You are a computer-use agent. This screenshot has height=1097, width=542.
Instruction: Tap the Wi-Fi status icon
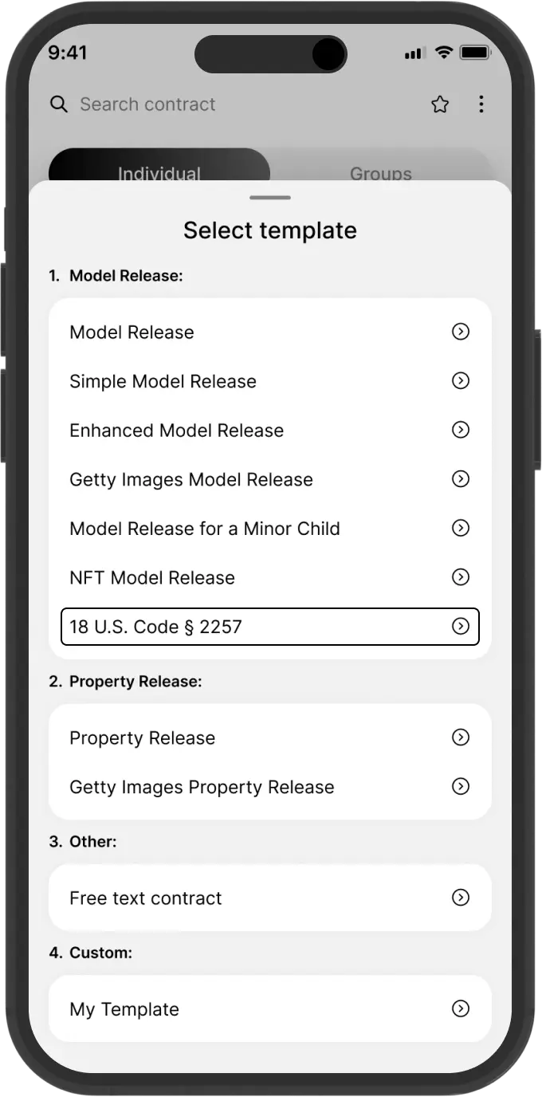tap(443, 53)
